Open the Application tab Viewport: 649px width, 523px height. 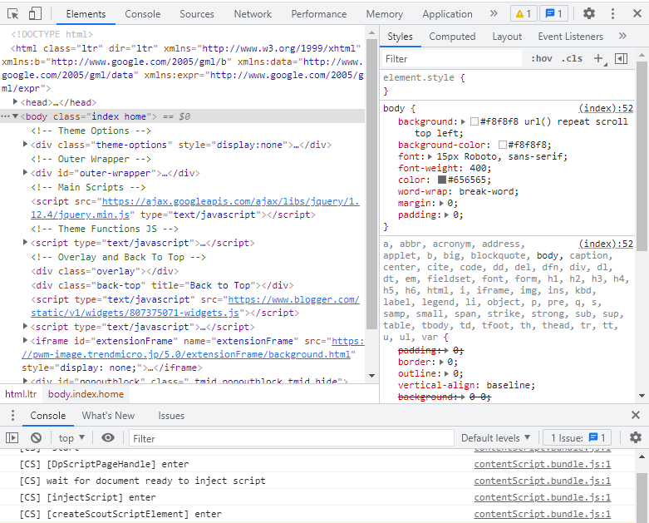click(x=447, y=14)
